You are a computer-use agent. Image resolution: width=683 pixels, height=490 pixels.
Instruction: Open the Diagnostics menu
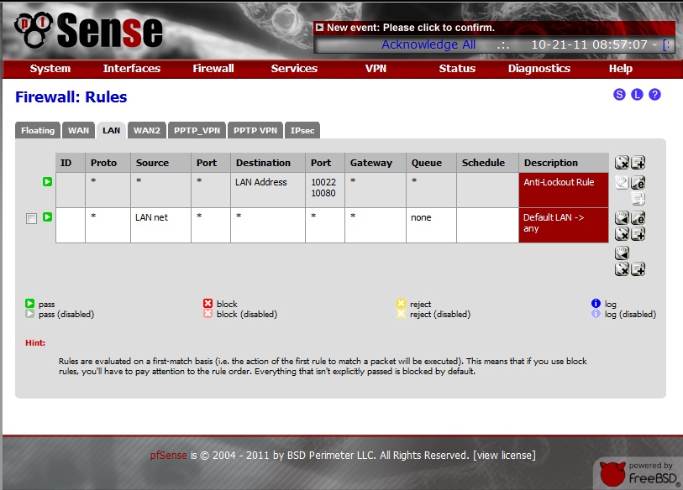click(x=539, y=68)
